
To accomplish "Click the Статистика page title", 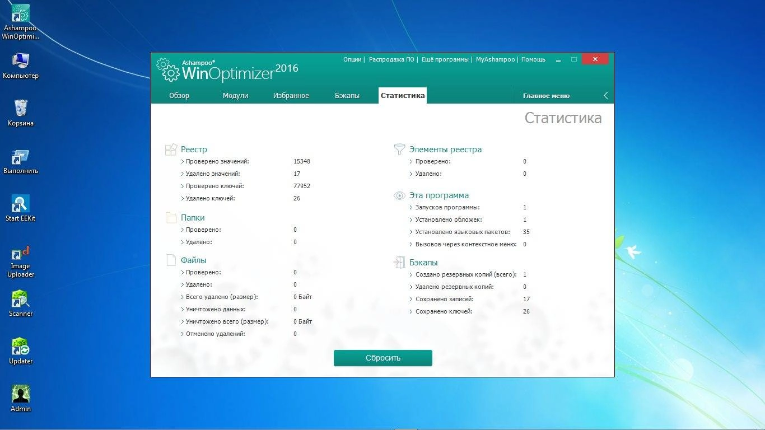I will [x=563, y=118].
